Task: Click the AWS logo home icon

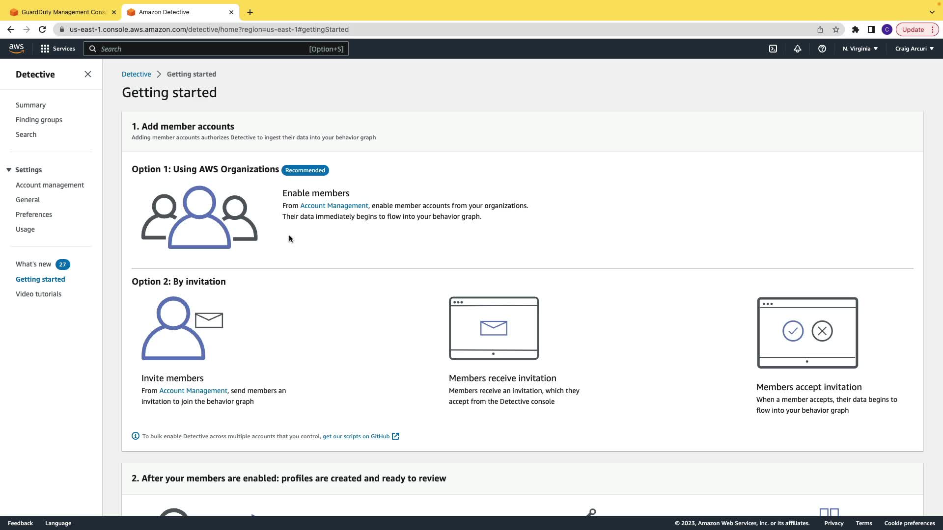Action: pyautogui.click(x=16, y=48)
